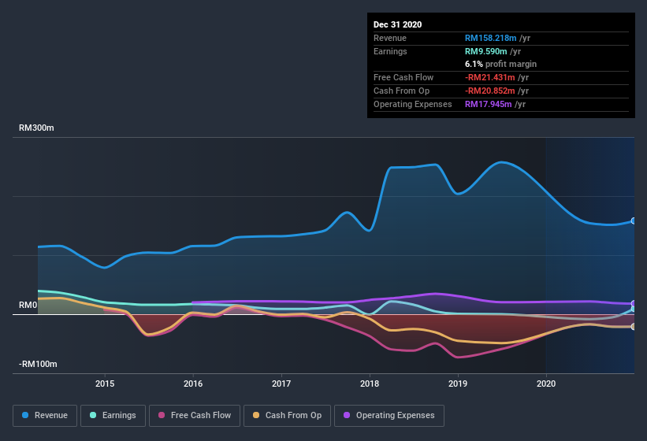Select the 2018 x-axis label
This screenshot has height=441, width=647.
tap(370, 384)
